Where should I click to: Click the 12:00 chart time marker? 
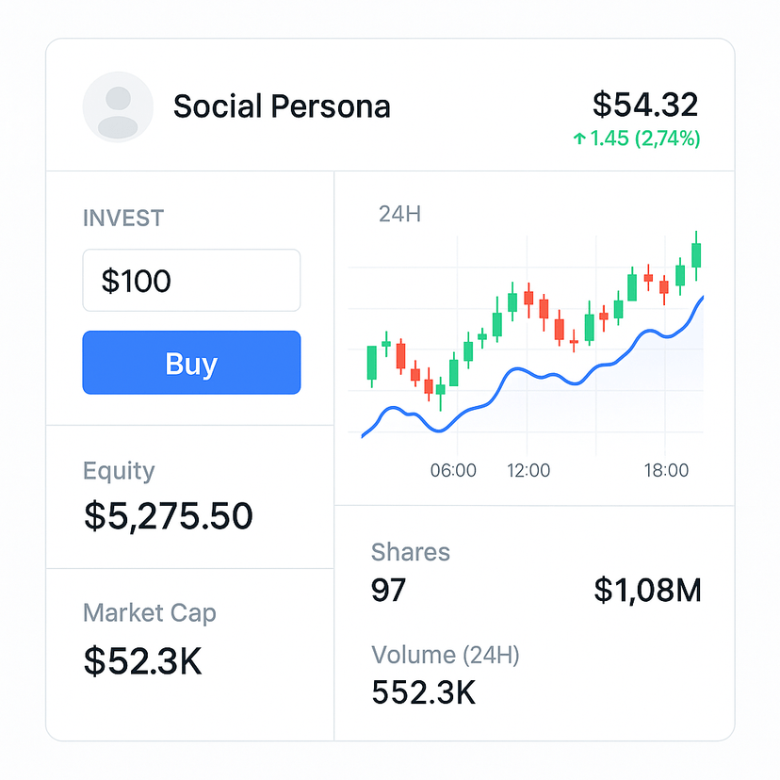528,470
